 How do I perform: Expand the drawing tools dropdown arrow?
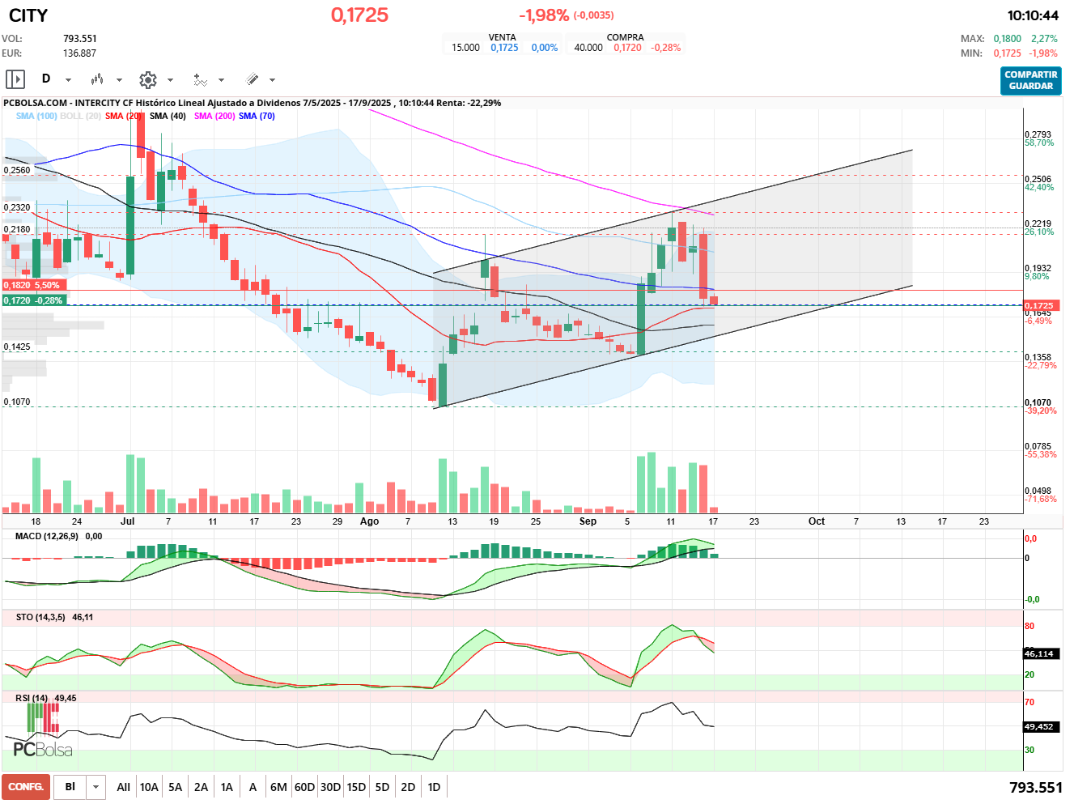[x=272, y=80]
